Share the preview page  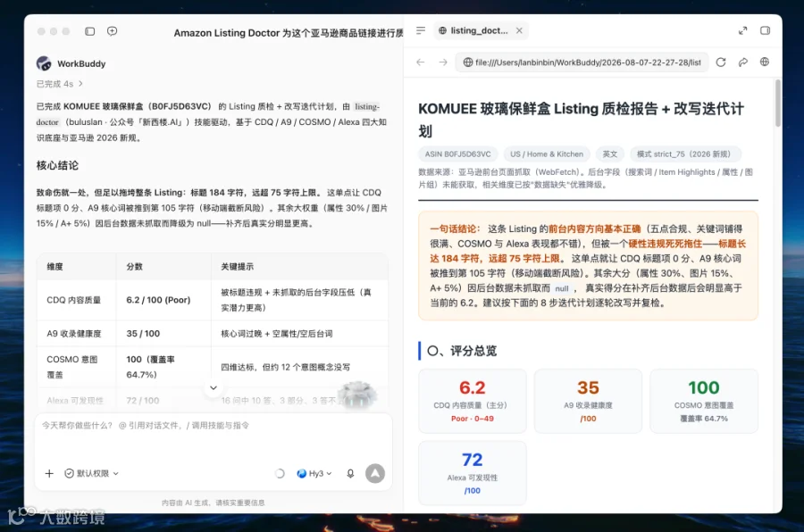click(743, 62)
